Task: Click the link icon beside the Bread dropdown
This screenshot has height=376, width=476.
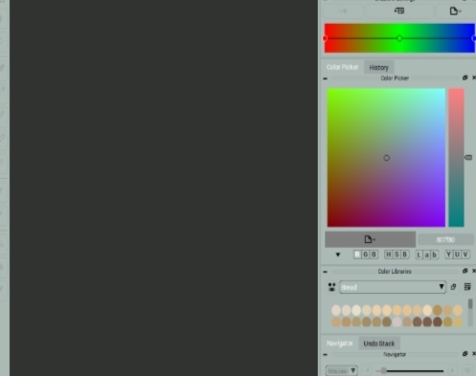Action: [x=453, y=287]
